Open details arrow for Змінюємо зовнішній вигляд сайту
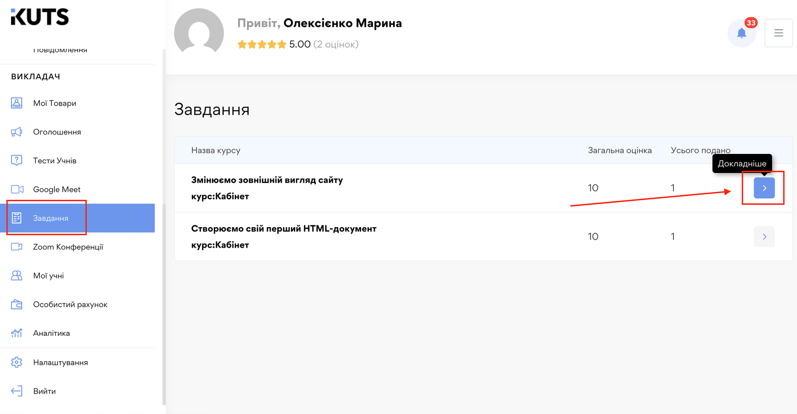Image resolution: width=797 pixels, height=414 pixels. [764, 188]
